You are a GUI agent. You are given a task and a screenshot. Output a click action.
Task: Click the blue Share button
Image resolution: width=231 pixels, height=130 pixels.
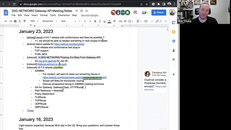point(159,13)
